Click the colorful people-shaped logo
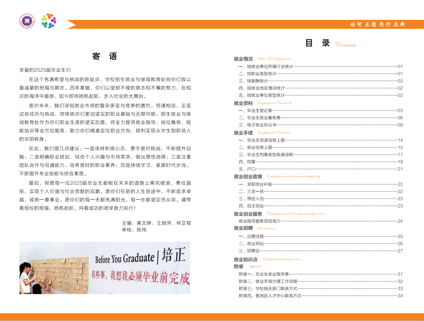The width and height of the screenshot is (424, 321). coord(49,21)
